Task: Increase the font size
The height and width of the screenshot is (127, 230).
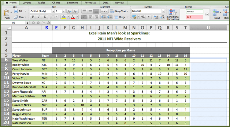Action: point(69,11)
